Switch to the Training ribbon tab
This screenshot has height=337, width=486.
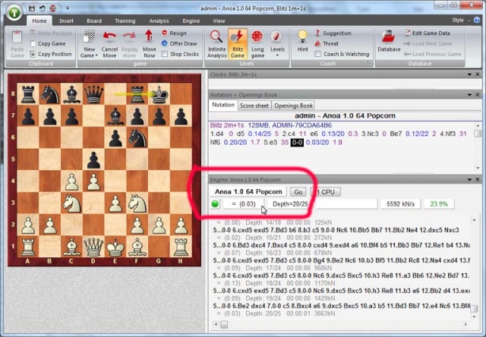pos(125,20)
